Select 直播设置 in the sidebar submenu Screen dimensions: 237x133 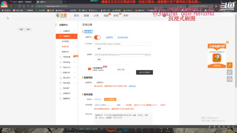(65, 46)
